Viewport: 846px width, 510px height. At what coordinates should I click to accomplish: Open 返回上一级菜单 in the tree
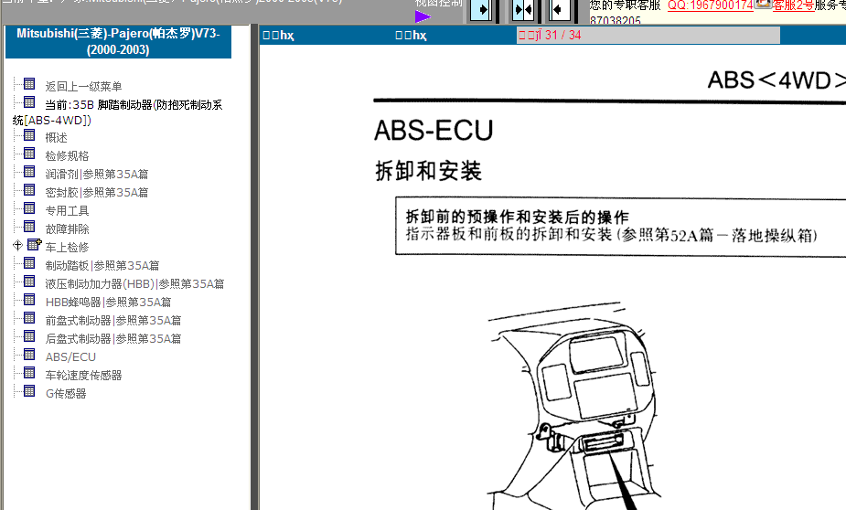pyautogui.click(x=83, y=86)
